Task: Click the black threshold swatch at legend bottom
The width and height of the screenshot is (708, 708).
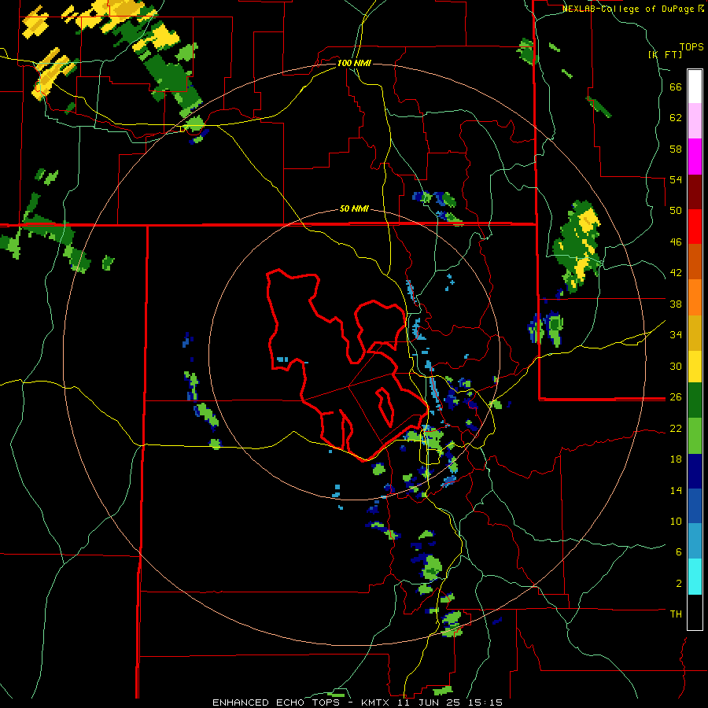Action: pyautogui.click(x=695, y=612)
